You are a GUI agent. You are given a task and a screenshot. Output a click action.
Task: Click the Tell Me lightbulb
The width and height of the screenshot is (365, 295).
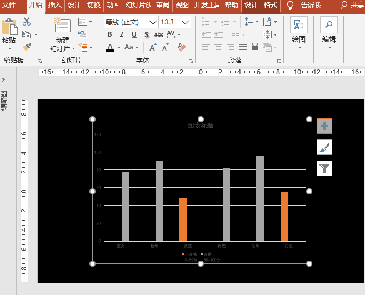[x=290, y=5]
